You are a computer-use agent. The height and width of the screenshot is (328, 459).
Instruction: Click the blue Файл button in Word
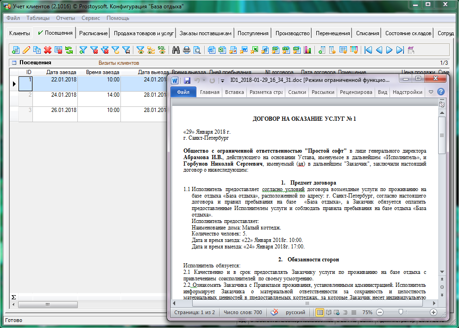point(183,92)
